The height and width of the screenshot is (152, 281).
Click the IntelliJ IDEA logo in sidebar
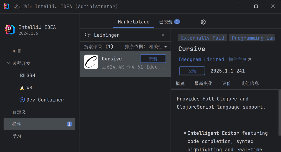tap(10, 29)
